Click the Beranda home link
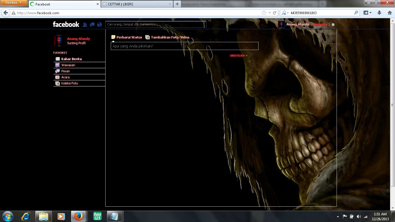The height and width of the screenshot is (222, 395). coord(320,24)
